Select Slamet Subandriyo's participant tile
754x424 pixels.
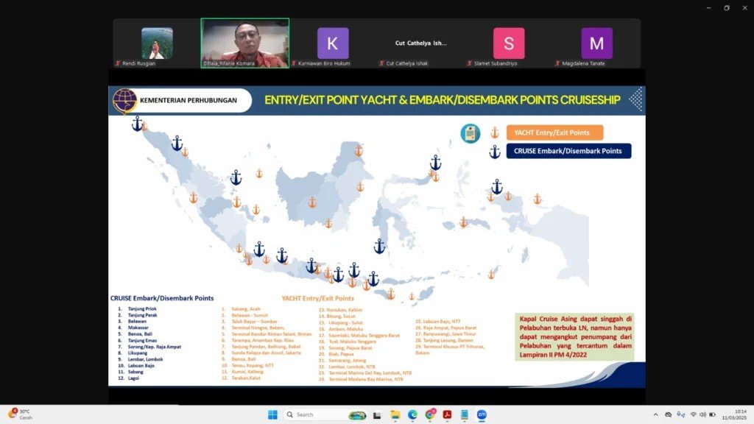[x=509, y=43]
